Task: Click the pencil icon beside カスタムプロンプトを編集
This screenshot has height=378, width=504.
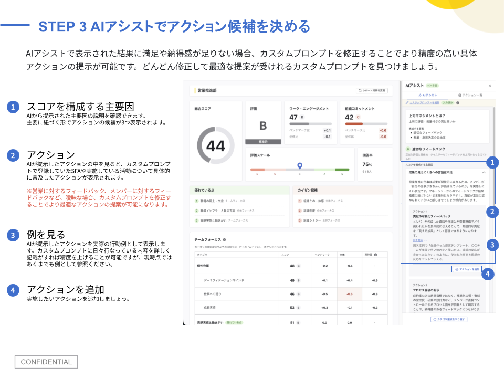Action: tap(407, 102)
